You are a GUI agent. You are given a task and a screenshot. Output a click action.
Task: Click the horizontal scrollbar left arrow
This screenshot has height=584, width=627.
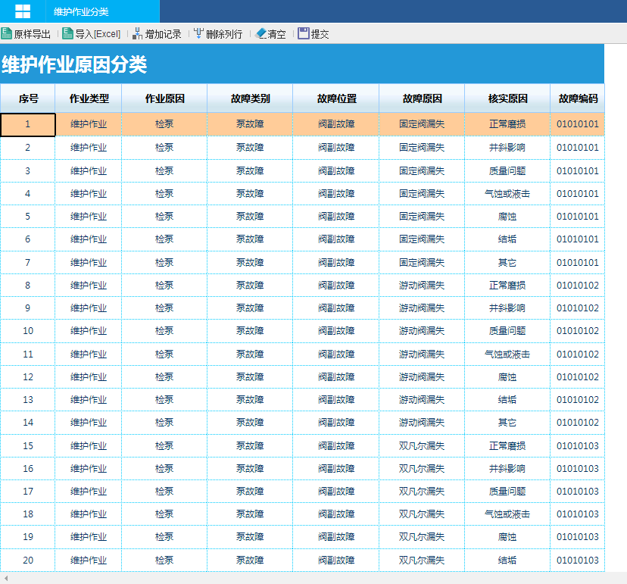[6, 579]
